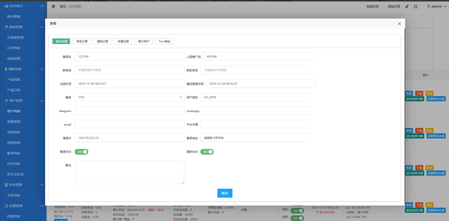The height and width of the screenshot is (221, 449).
Task: Click the blue 修改 button
Action: (225, 193)
